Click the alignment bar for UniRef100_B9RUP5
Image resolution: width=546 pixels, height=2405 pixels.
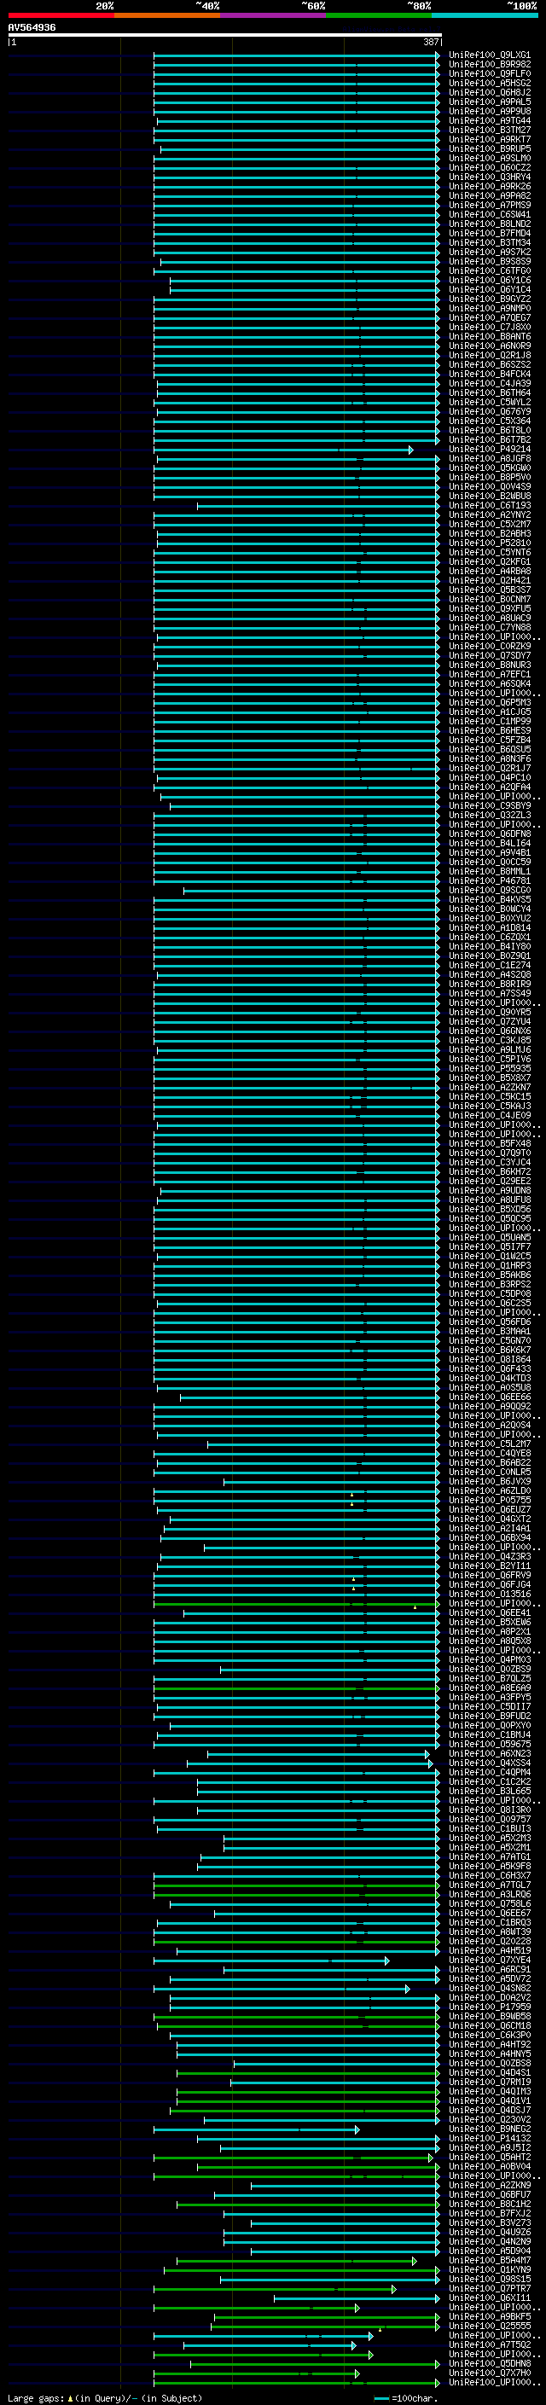click(300, 148)
